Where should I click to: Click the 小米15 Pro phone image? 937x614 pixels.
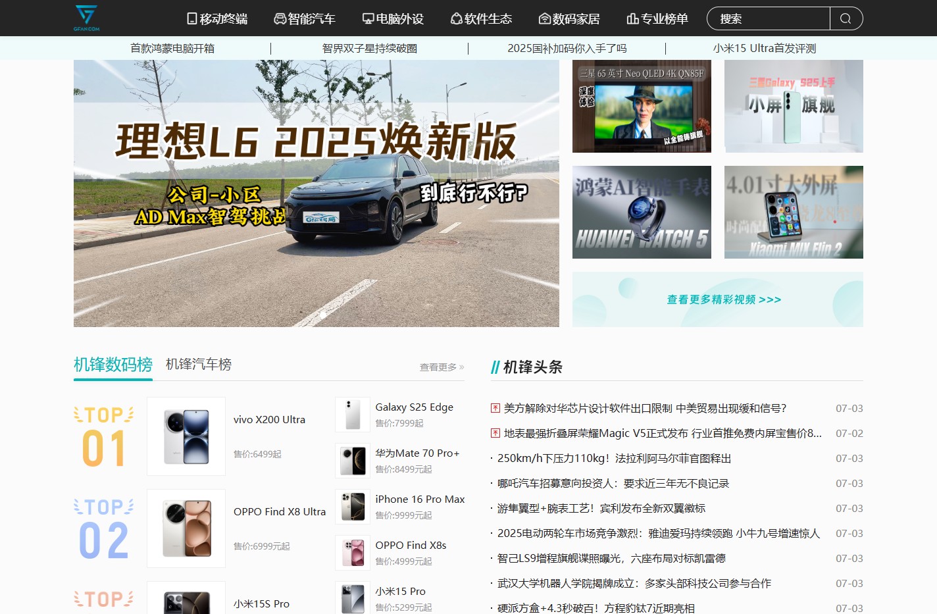pos(353,598)
